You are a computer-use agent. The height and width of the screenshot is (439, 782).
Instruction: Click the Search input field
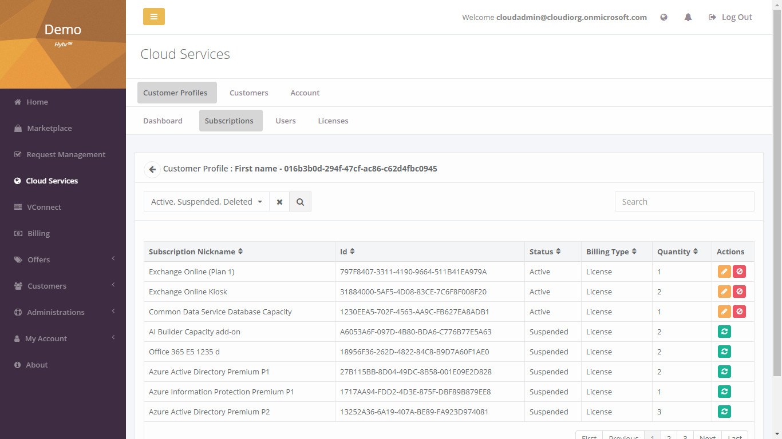684,201
